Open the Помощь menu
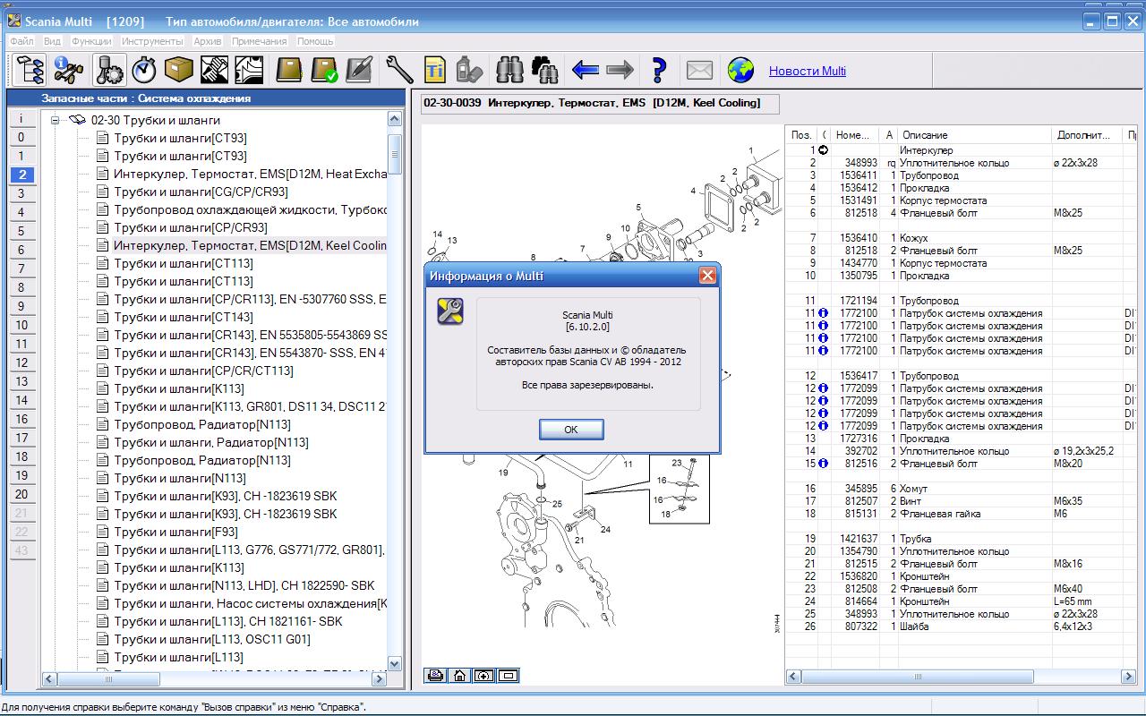The width and height of the screenshot is (1146, 716). [315, 41]
